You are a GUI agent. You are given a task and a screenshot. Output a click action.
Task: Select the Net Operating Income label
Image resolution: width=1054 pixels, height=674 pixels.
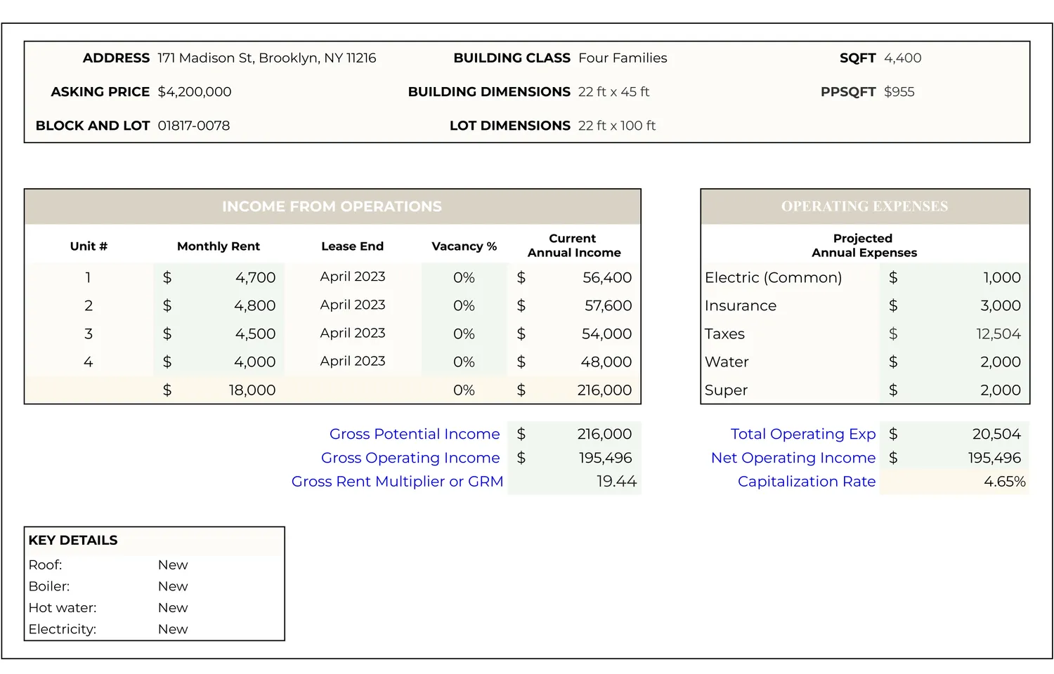(x=793, y=458)
